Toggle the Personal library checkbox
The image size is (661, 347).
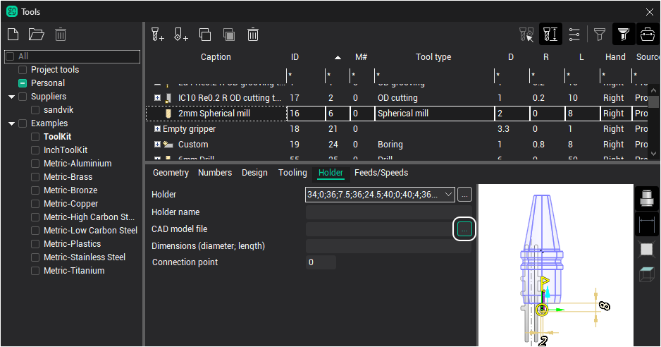(x=23, y=83)
